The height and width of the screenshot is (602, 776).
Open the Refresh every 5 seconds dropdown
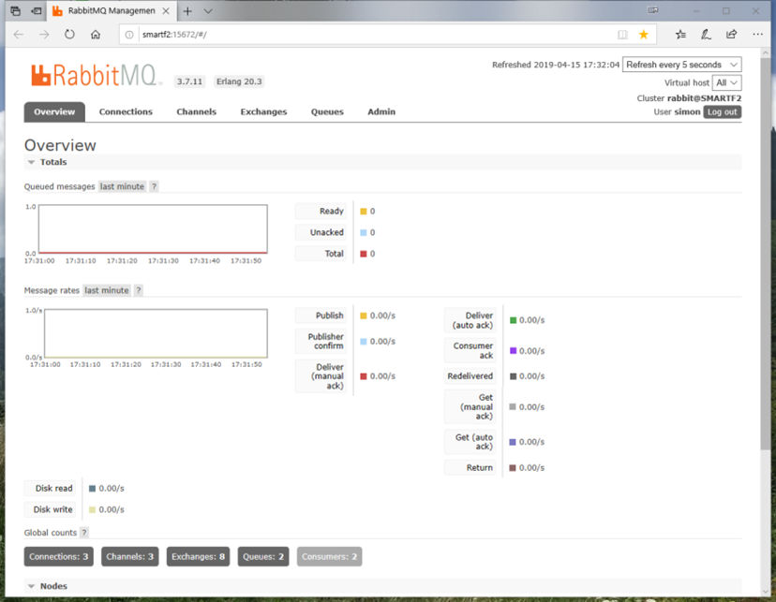coord(682,65)
